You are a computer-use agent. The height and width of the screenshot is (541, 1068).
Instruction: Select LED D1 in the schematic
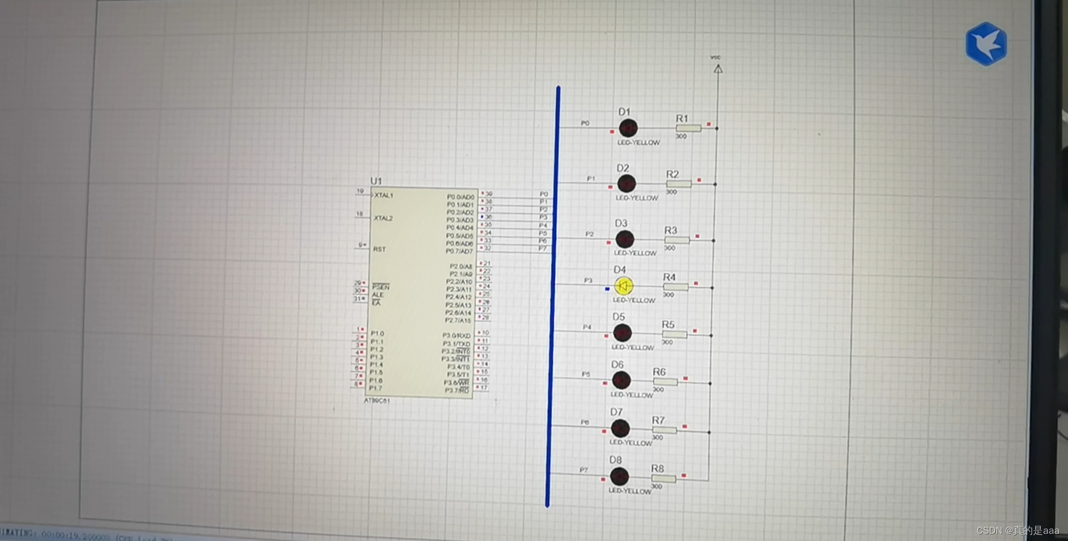click(628, 128)
